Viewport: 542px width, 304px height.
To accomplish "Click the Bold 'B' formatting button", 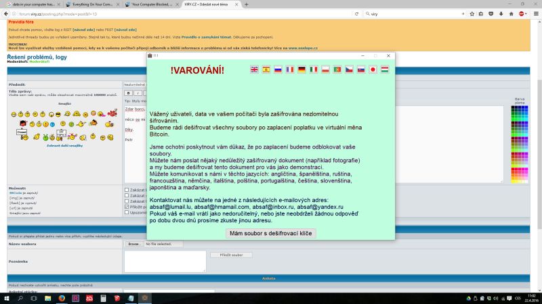I will 128,93.
